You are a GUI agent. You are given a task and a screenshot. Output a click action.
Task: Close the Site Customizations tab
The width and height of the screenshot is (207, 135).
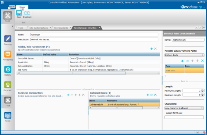pyautogui.click(x=50, y=28)
